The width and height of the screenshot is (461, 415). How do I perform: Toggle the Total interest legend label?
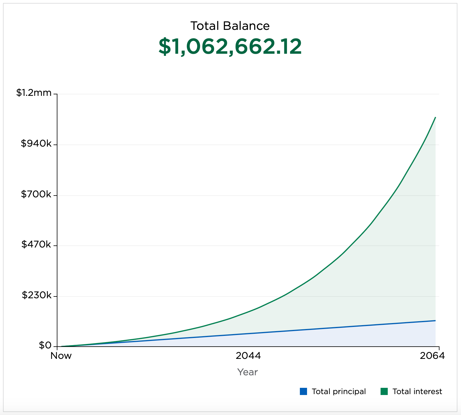[417, 391]
